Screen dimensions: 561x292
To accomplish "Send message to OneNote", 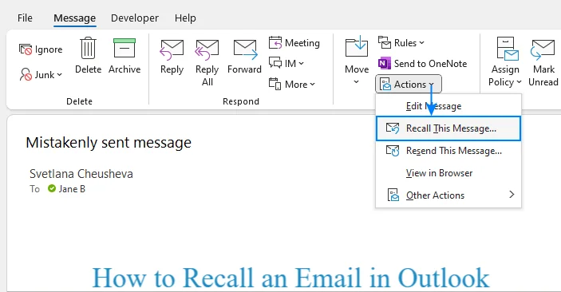I will [x=422, y=64].
